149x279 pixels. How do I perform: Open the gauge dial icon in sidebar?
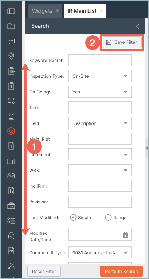point(11,266)
